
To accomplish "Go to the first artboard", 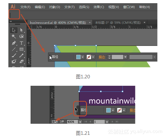I will 86,122.
